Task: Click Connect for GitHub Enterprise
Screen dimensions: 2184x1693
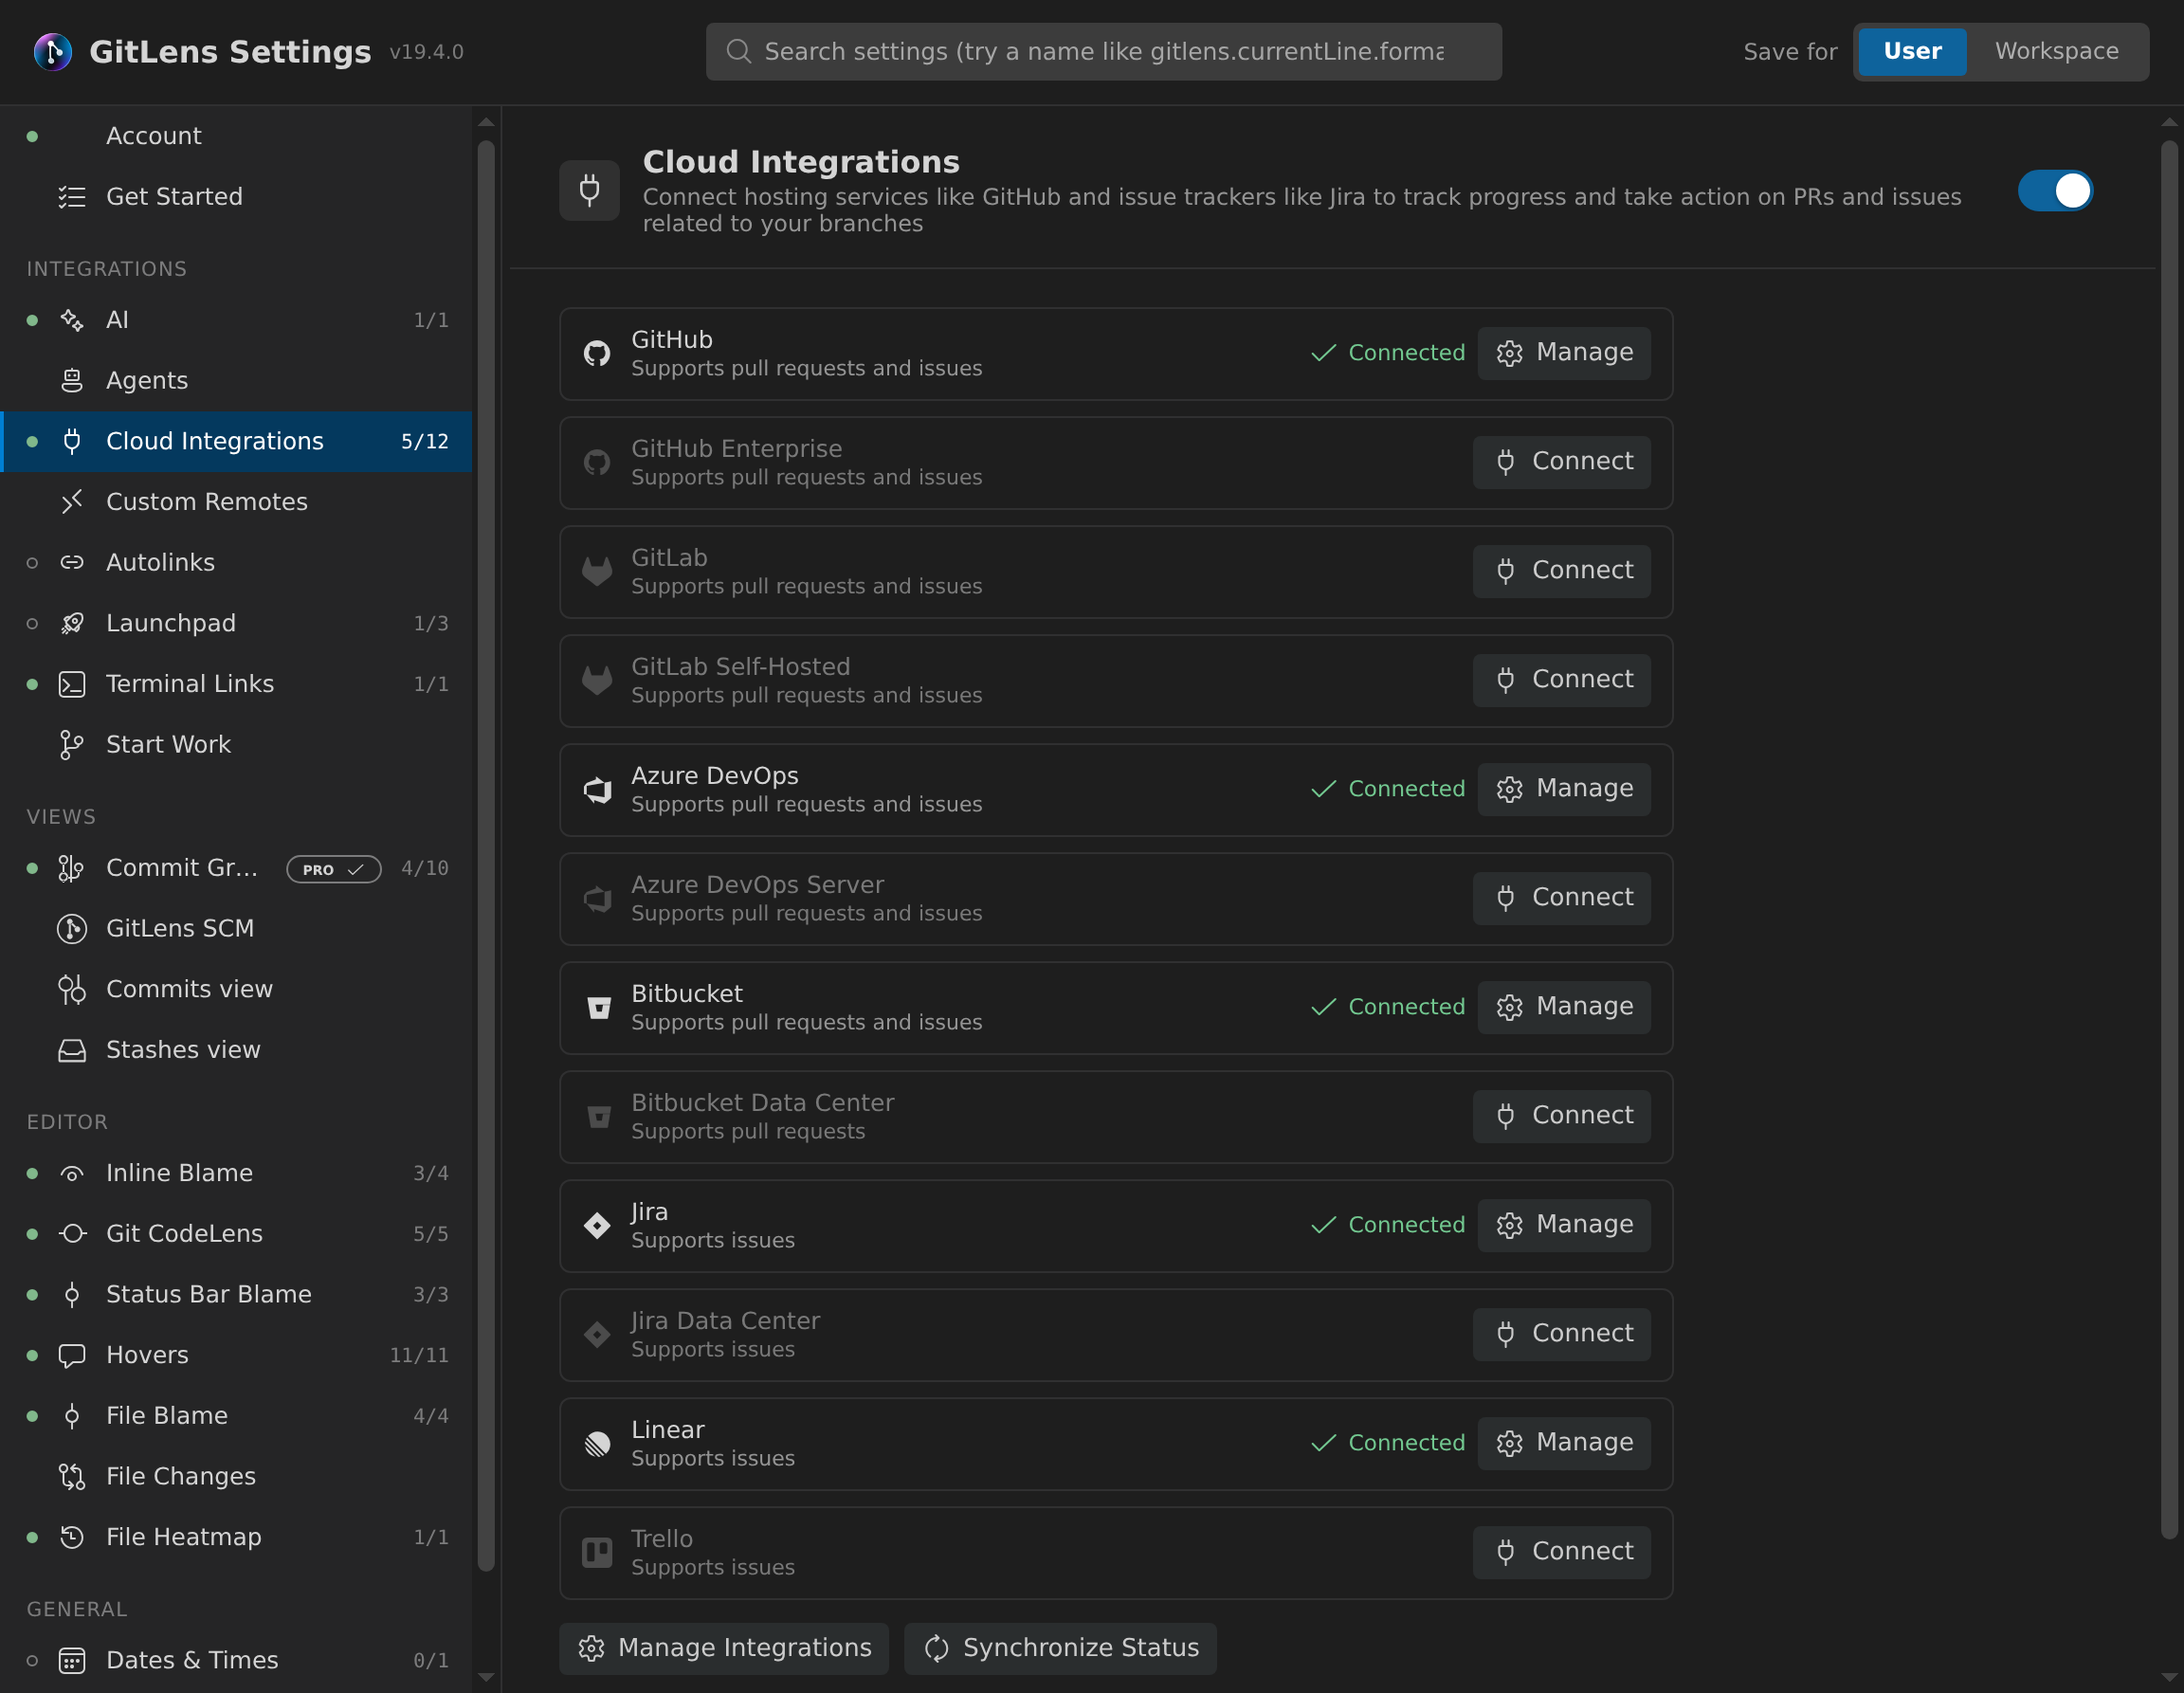Action: pyautogui.click(x=1562, y=462)
